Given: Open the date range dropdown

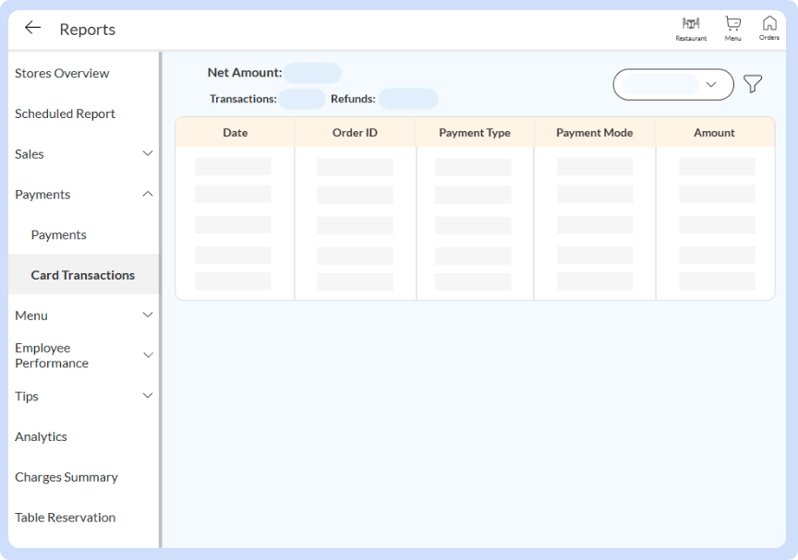Looking at the screenshot, I should pyautogui.click(x=673, y=84).
